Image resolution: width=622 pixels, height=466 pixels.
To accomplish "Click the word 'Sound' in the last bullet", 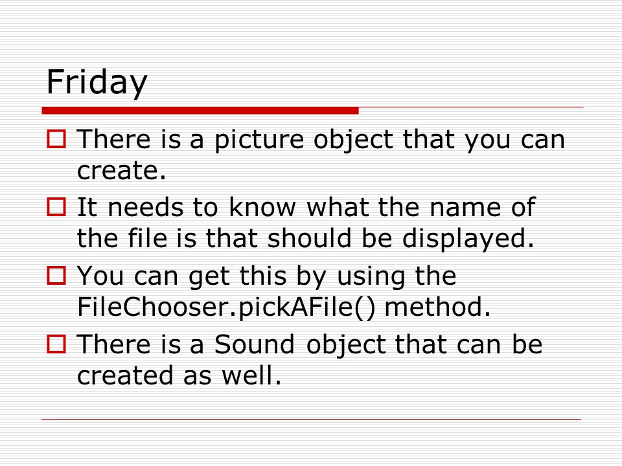I will pos(254,344).
